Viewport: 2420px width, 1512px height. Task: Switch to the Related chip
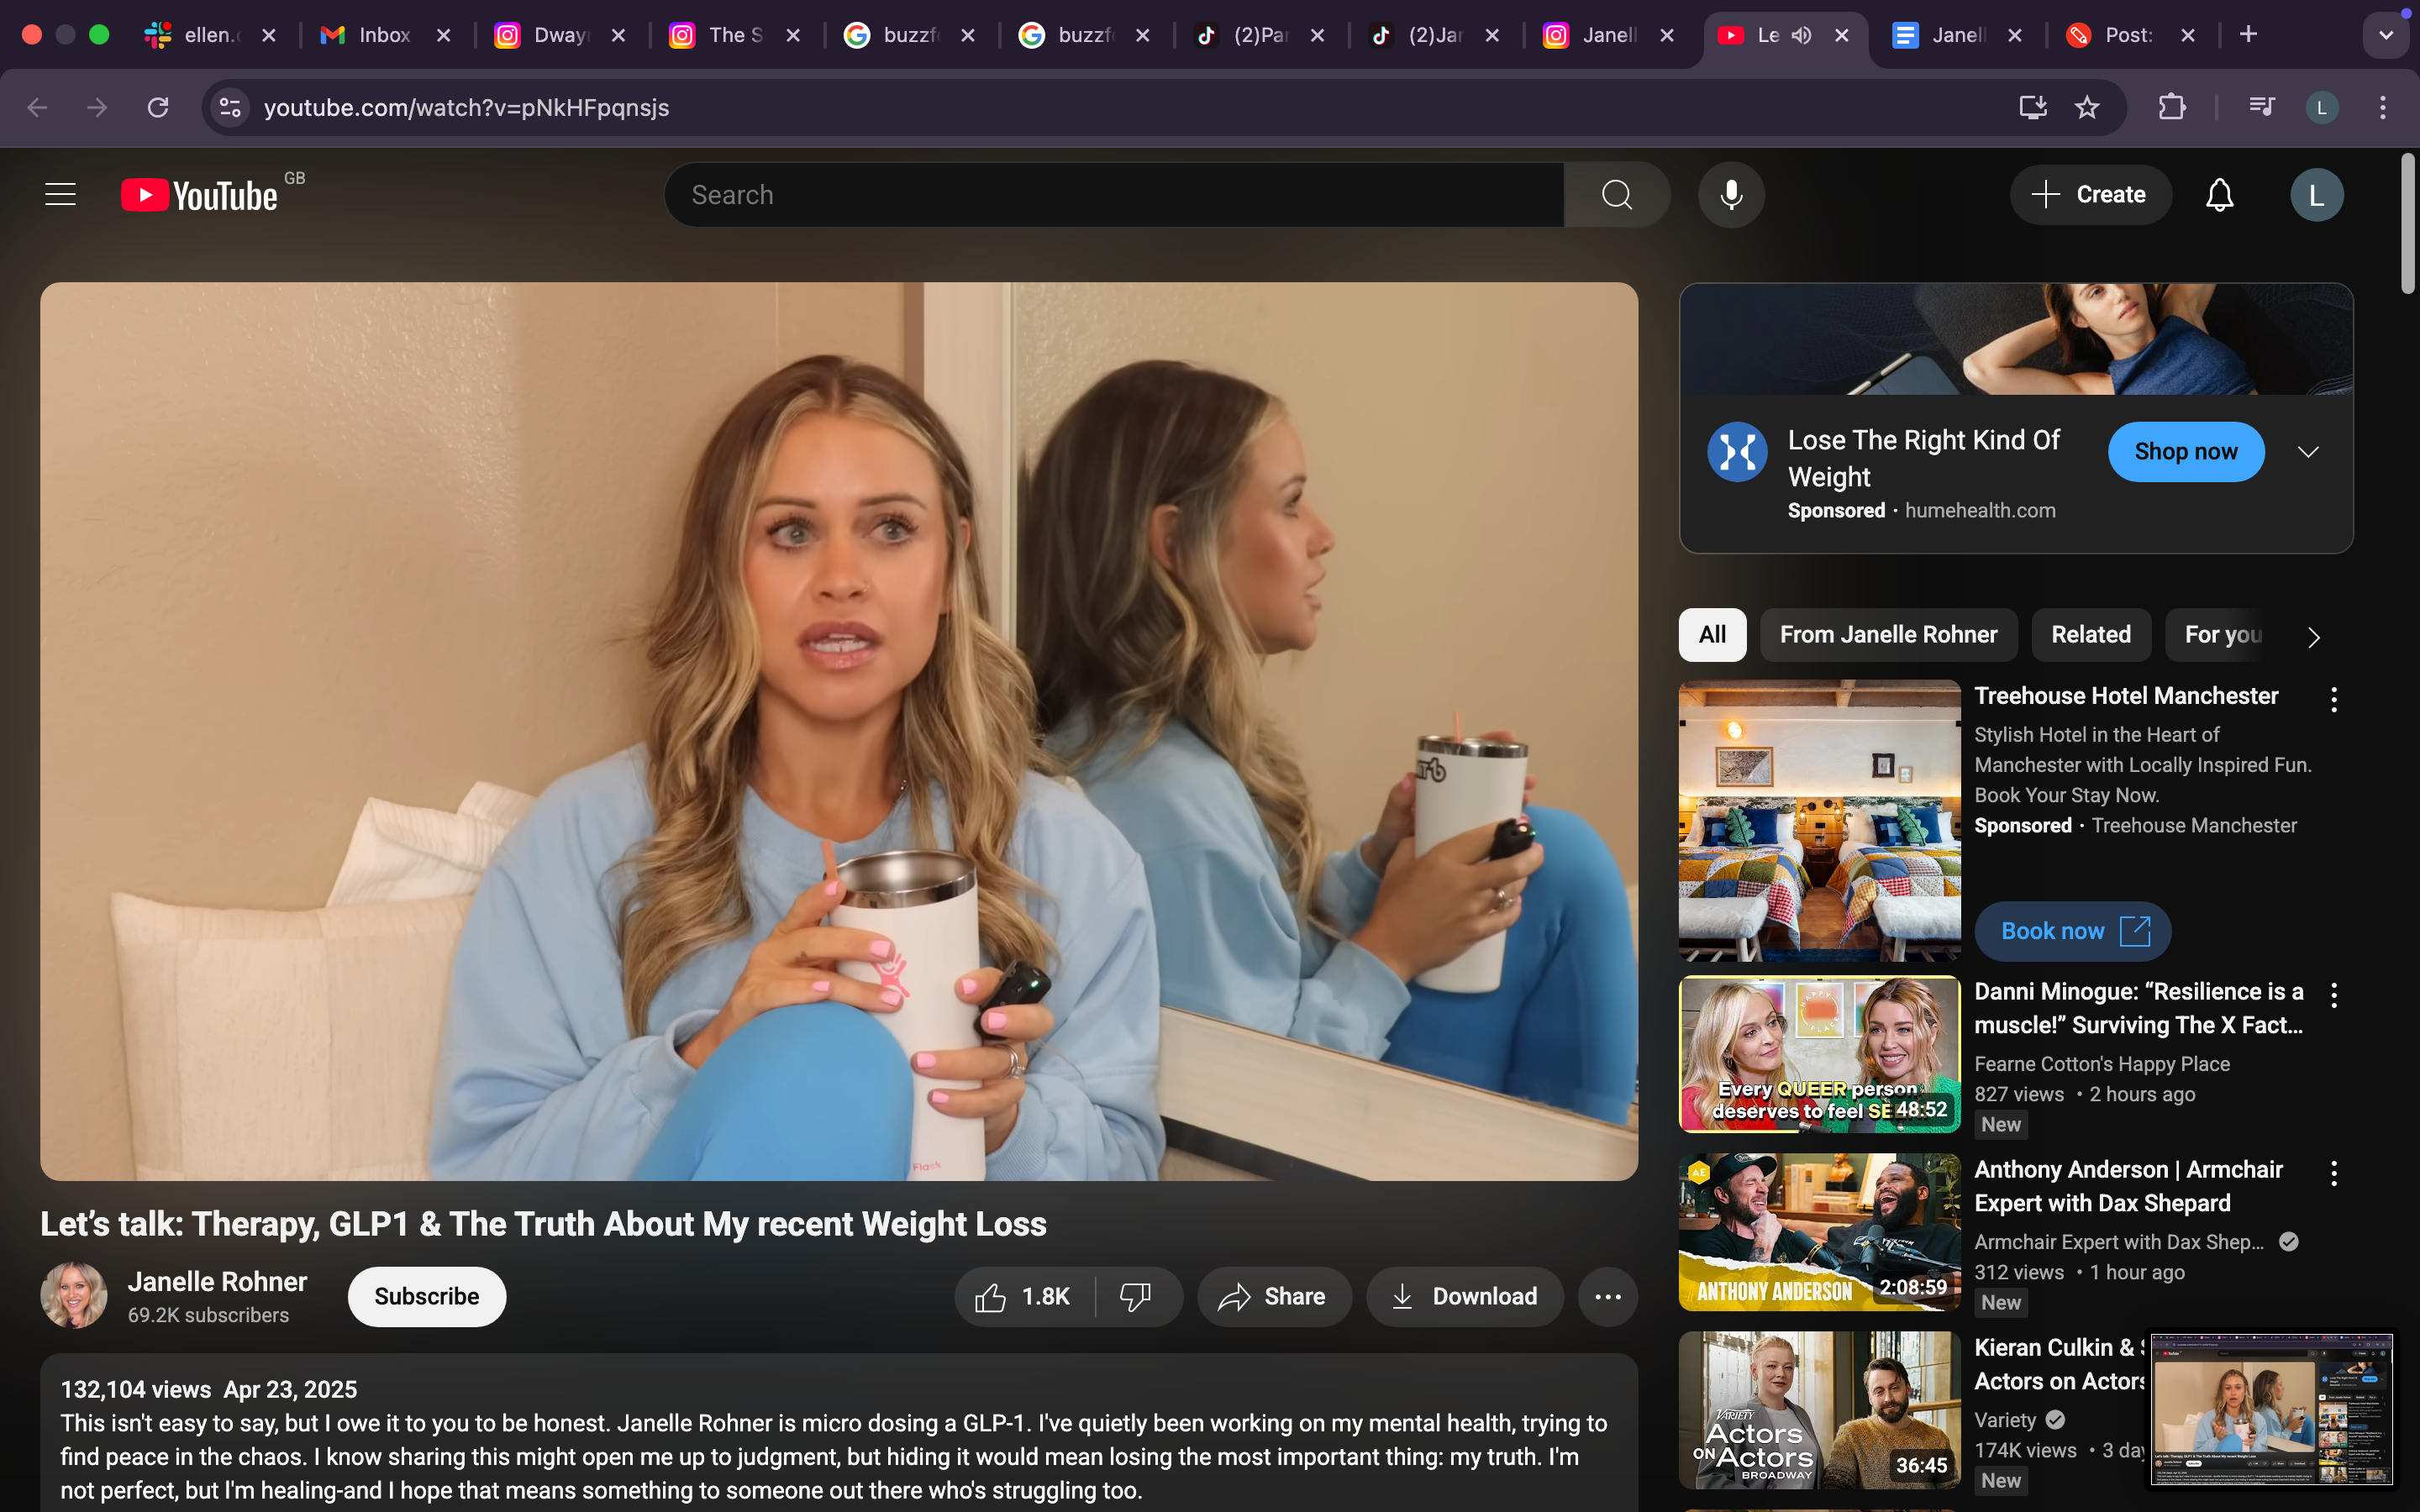tap(2090, 634)
